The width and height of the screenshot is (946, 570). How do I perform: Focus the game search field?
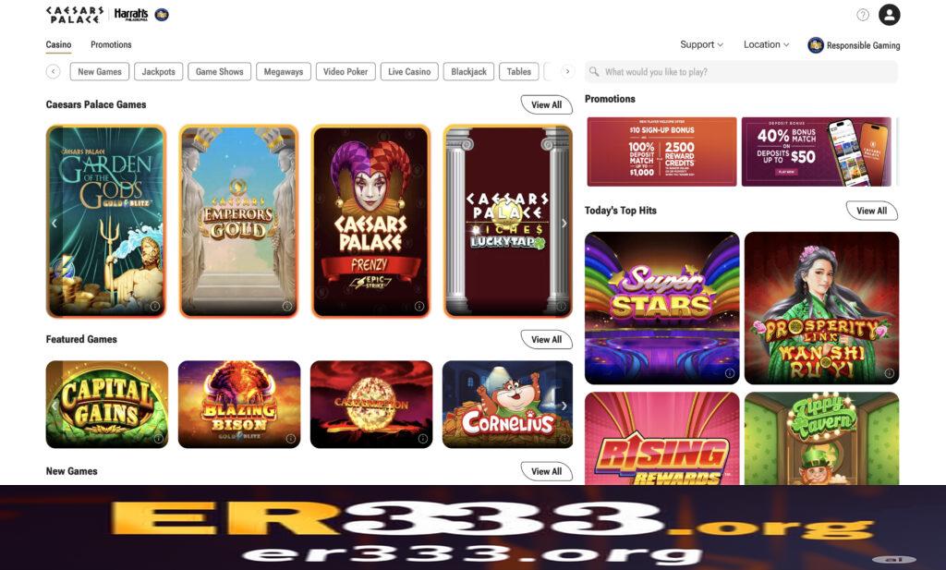(742, 72)
